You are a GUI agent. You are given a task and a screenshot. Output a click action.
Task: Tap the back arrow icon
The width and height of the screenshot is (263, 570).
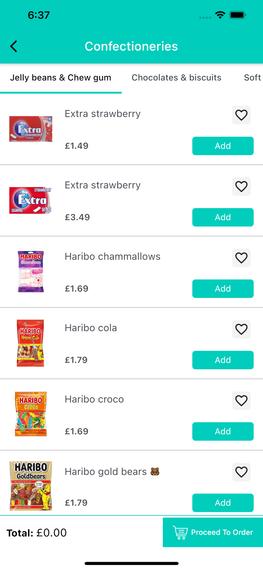14,46
